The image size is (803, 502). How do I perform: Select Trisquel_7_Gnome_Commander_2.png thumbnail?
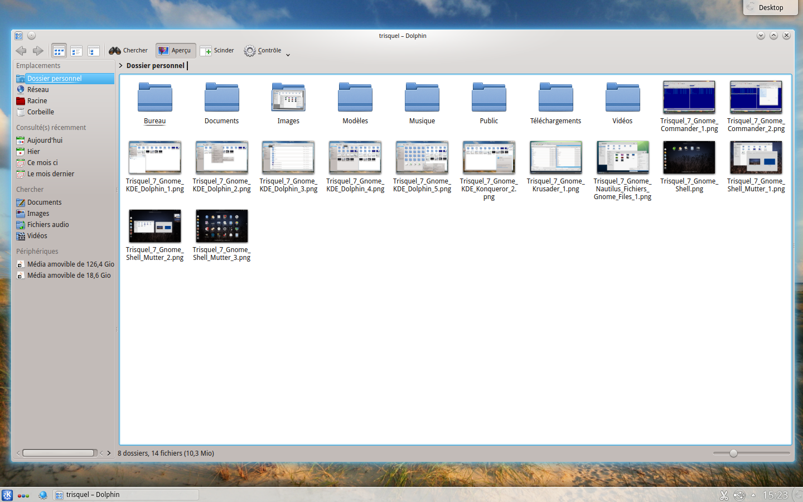click(756, 97)
